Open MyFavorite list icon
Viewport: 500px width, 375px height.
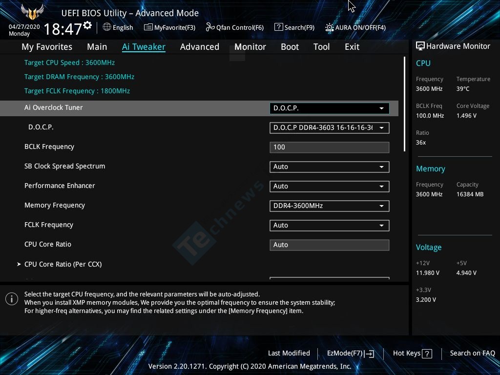coord(148,27)
